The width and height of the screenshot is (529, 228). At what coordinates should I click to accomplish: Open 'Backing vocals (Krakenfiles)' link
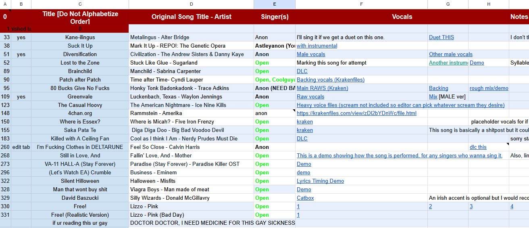(x=331, y=79)
